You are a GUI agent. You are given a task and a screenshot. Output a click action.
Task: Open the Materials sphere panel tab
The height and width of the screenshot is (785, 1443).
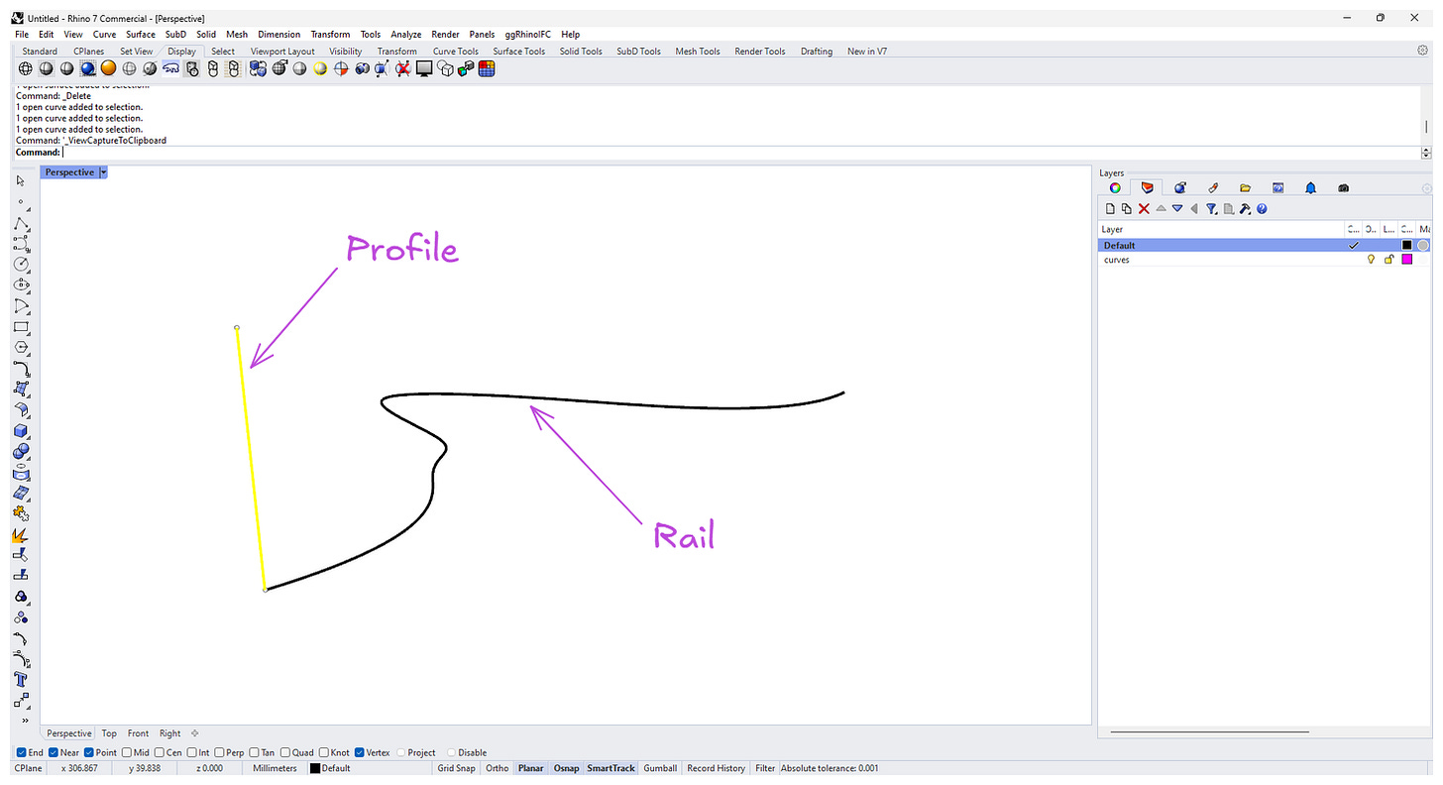(1179, 187)
